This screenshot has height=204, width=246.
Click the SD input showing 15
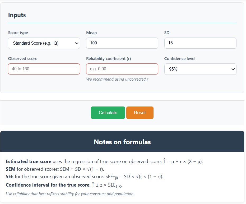(200, 43)
